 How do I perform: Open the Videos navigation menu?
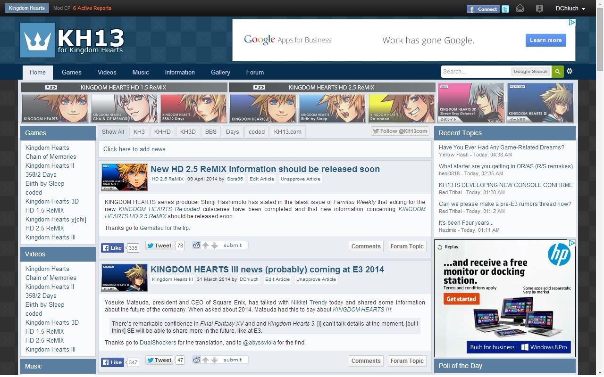click(107, 73)
